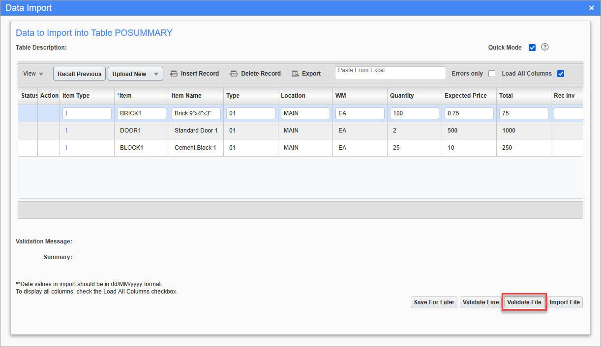The image size is (601, 347).
Task: Expand the Upload New dropdown arrow
Action: [x=156, y=73]
